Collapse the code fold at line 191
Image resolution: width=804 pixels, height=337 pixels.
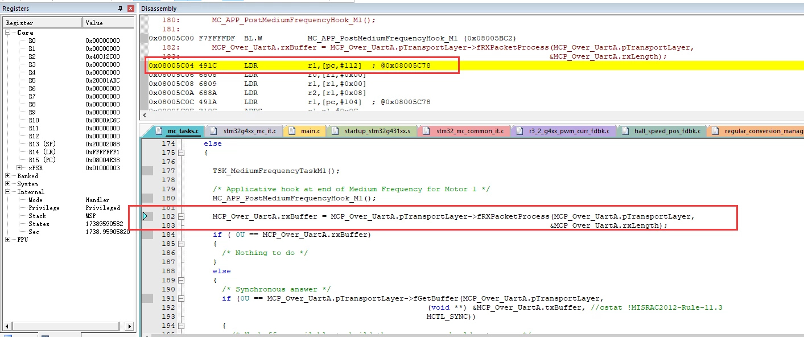pyautogui.click(x=182, y=298)
